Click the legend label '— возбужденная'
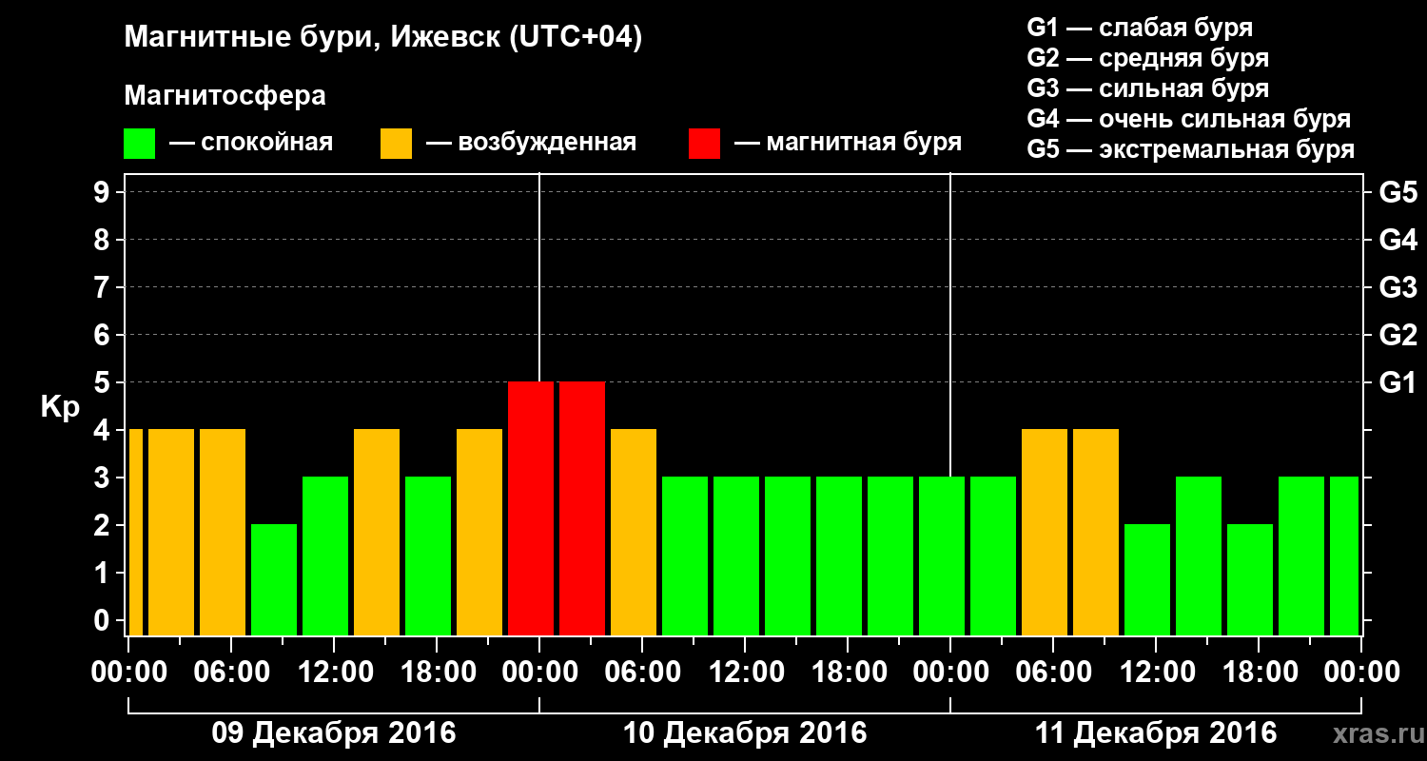 click(x=531, y=143)
